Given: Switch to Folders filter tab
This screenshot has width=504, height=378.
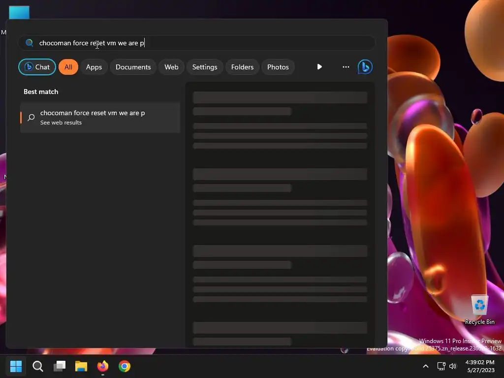Looking at the screenshot, I should click(x=242, y=67).
